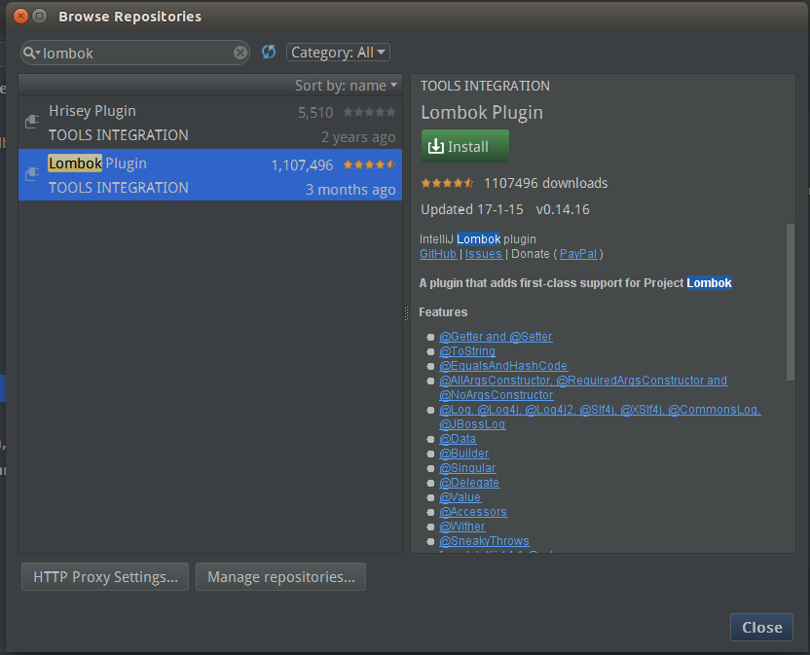Screen dimensions: 810x655
Task: Clear the lombok search text
Action: [240, 53]
